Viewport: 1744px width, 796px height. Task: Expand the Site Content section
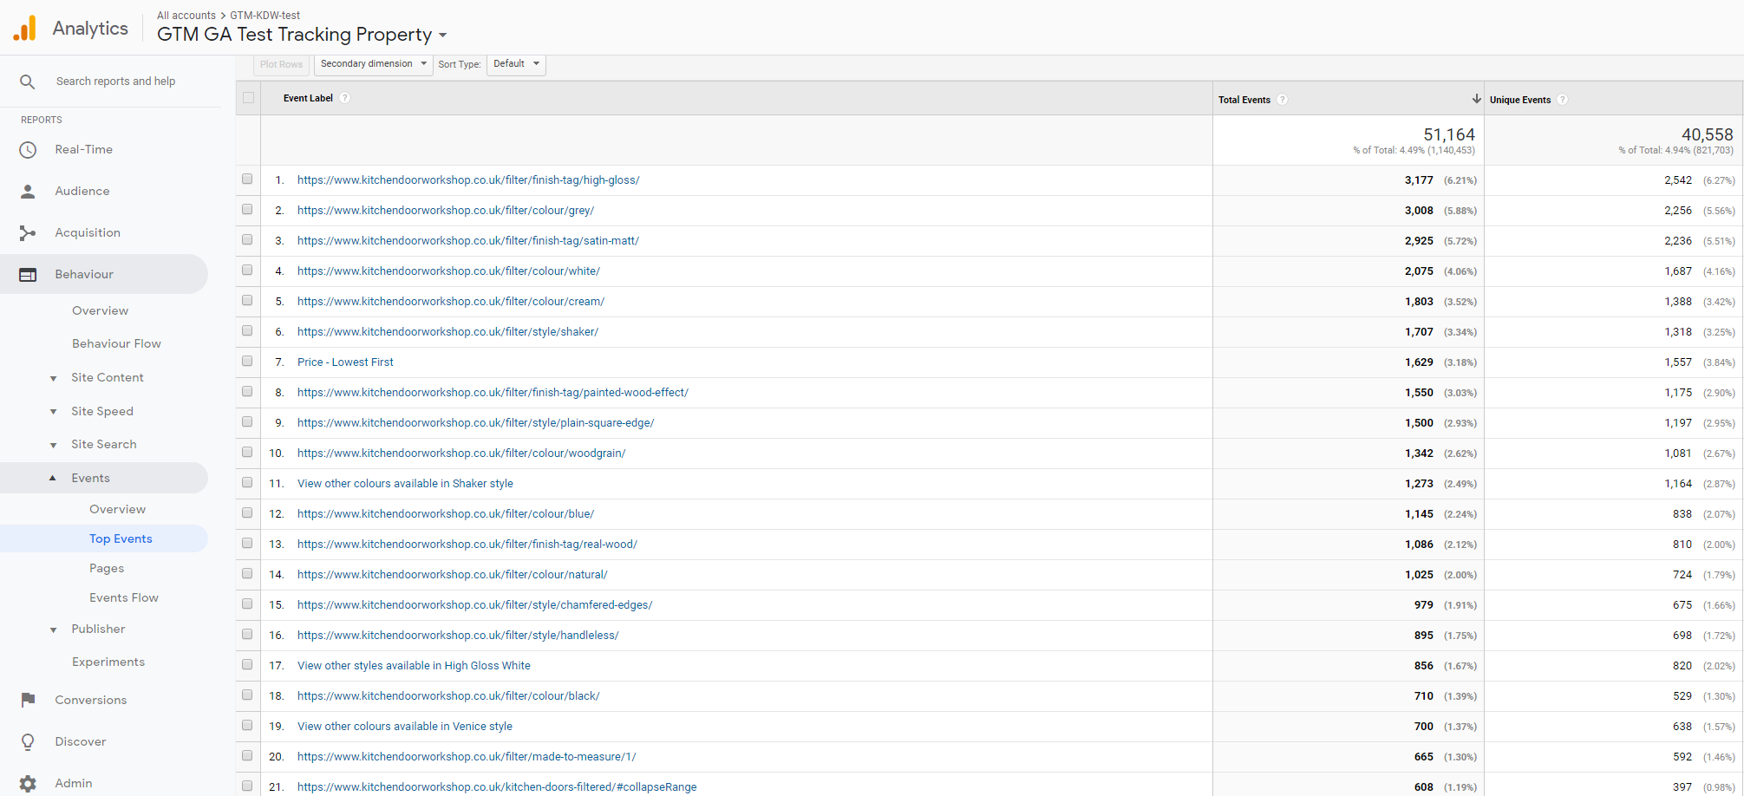click(54, 378)
